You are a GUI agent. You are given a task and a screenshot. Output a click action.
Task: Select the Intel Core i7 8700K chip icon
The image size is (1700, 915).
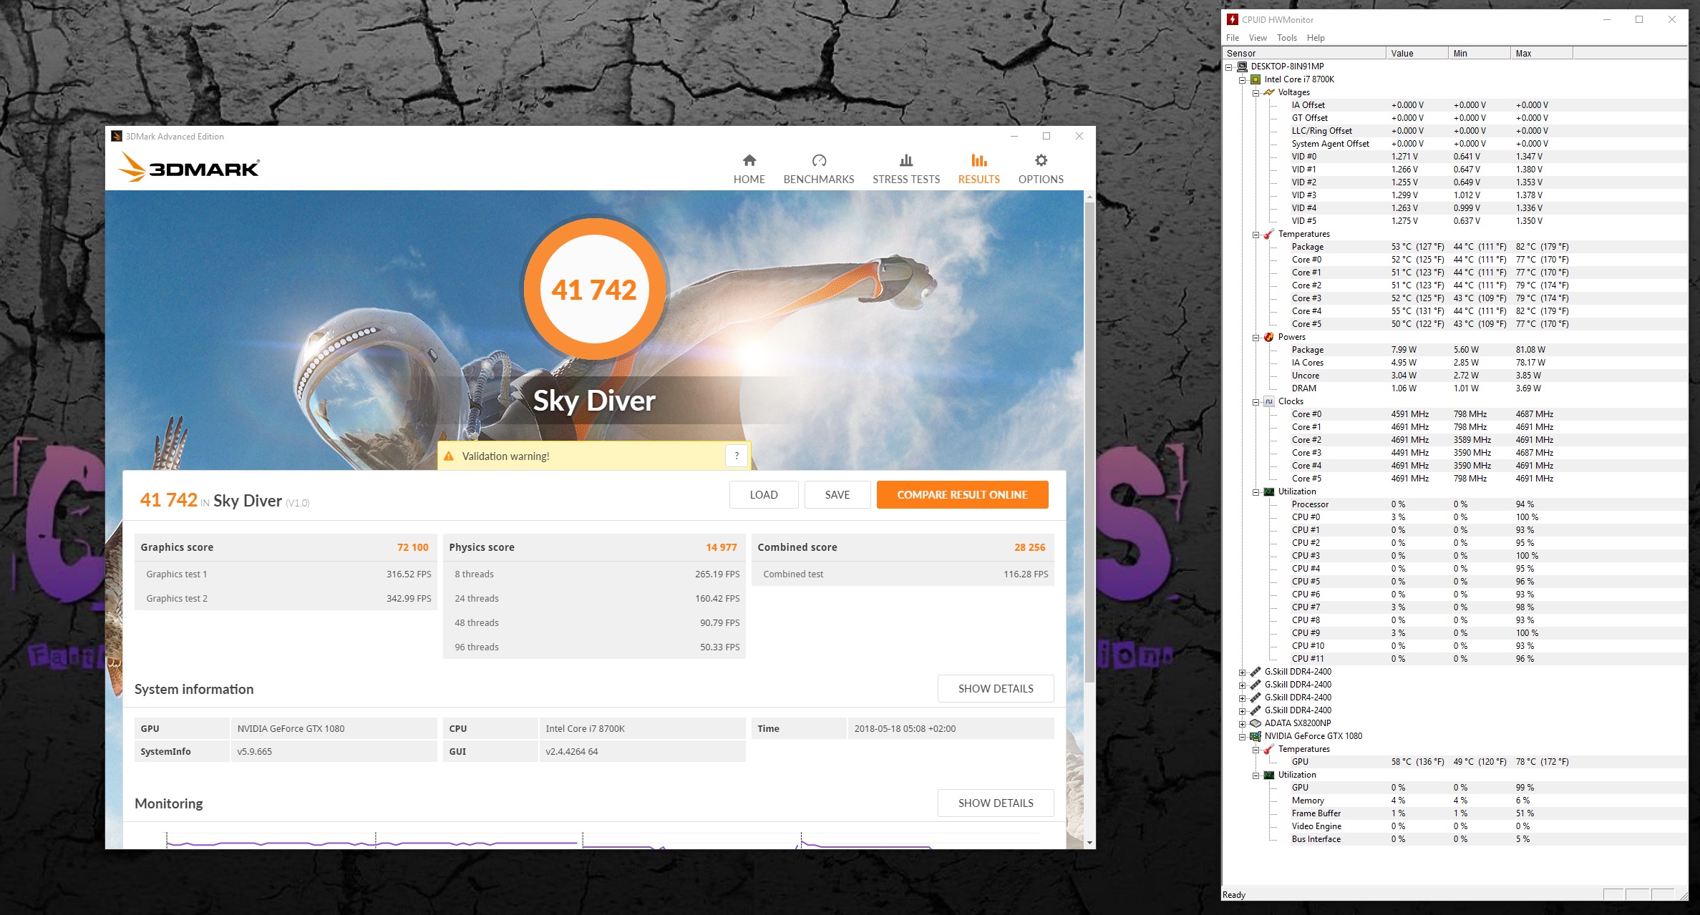(1255, 79)
